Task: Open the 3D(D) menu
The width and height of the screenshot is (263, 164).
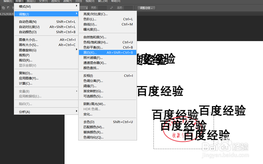Action: pos(79,1)
